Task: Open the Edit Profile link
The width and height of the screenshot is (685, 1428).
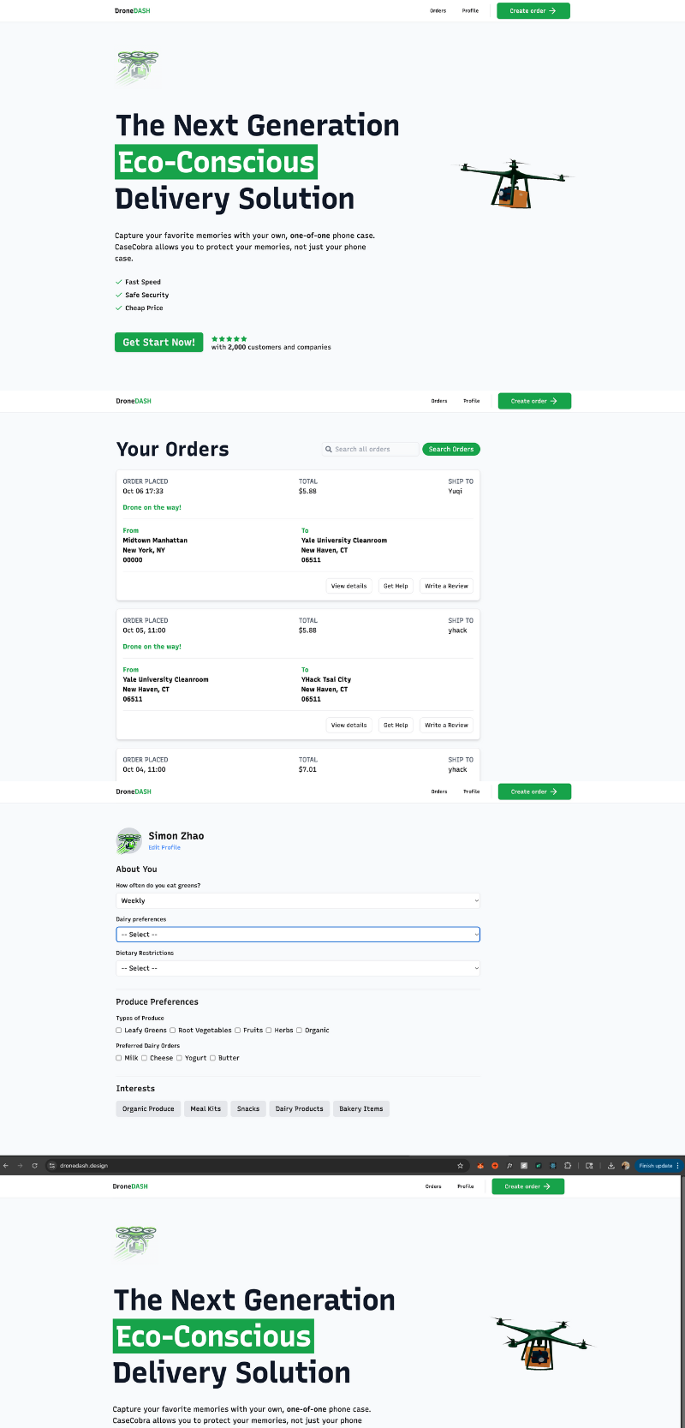Action: pyautogui.click(x=164, y=847)
